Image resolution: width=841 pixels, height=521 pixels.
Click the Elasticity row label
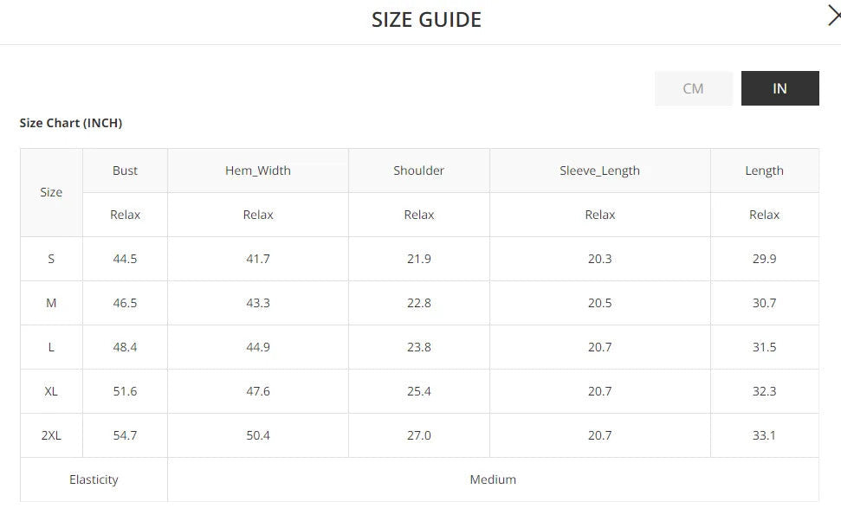(x=94, y=479)
